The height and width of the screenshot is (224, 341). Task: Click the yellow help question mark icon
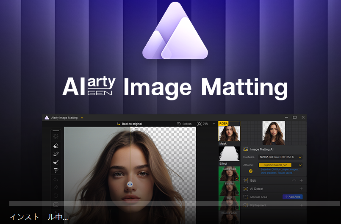pyautogui.click(x=250, y=171)
